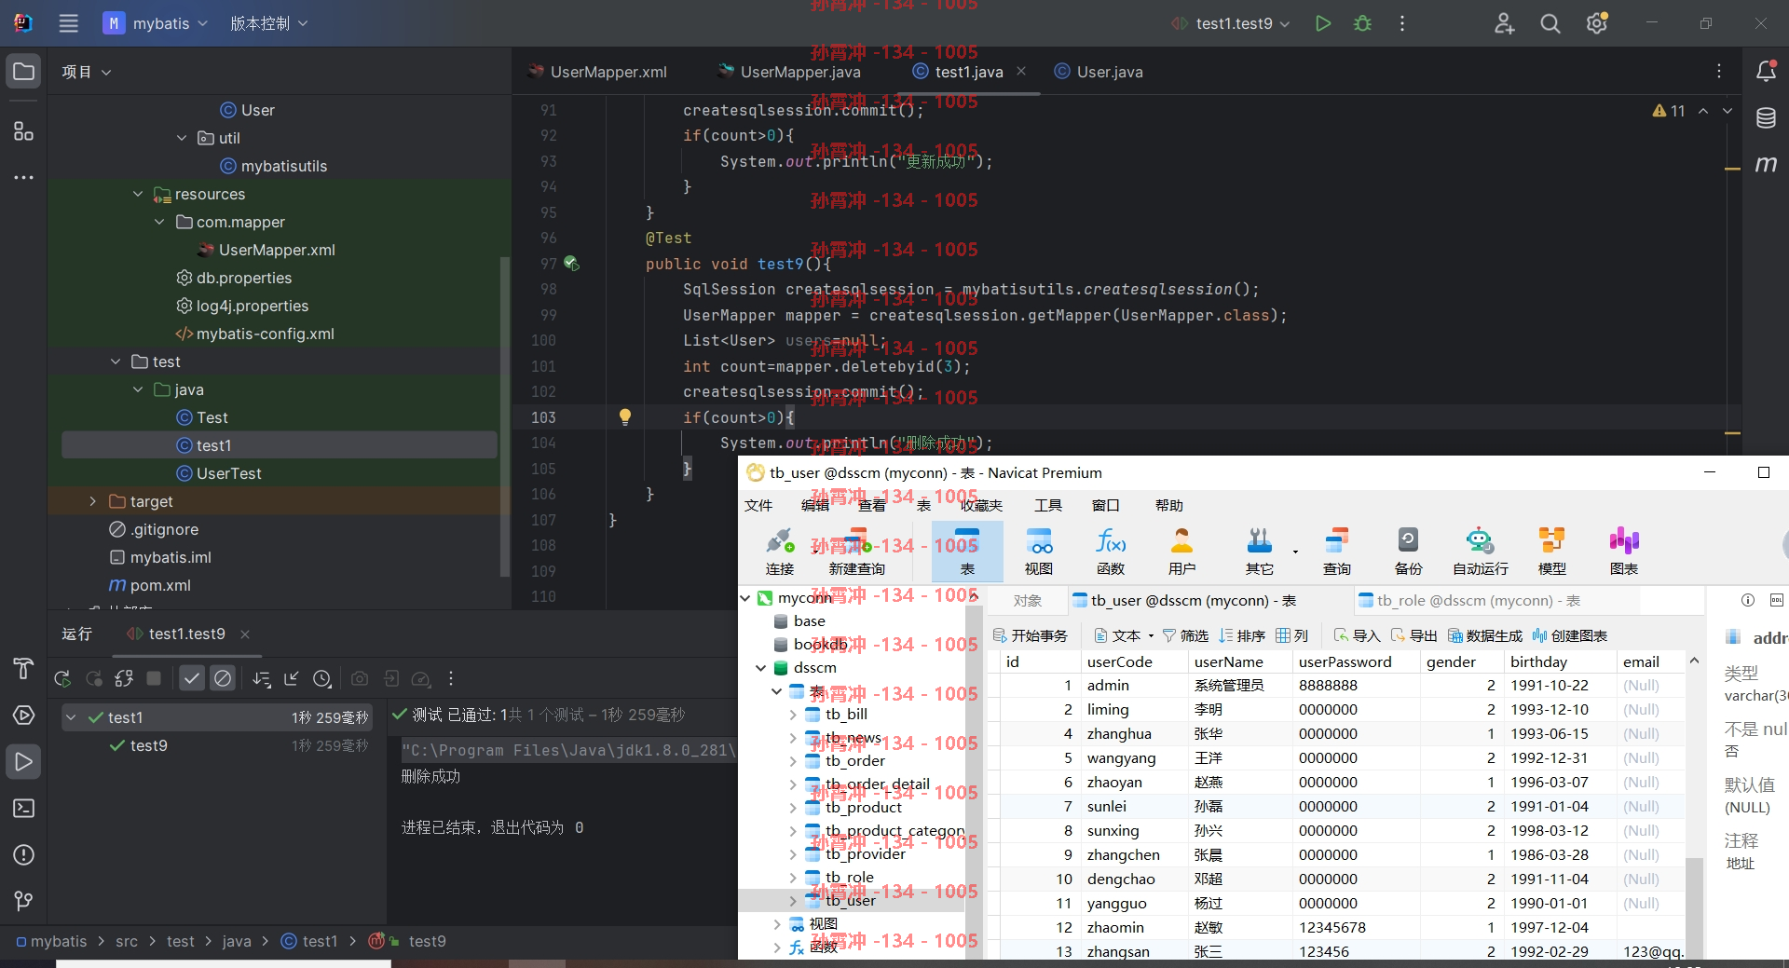The image size is (1789, 968).
Task: Open the test1.test9 run configuration dropdown
Action: pos(1230,23)
